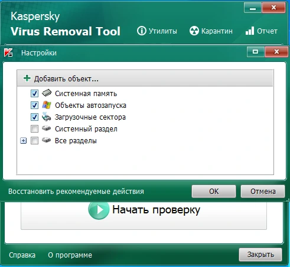Uncheck the Системная память checkbox
290x267 pixels.
coord(34,94)
